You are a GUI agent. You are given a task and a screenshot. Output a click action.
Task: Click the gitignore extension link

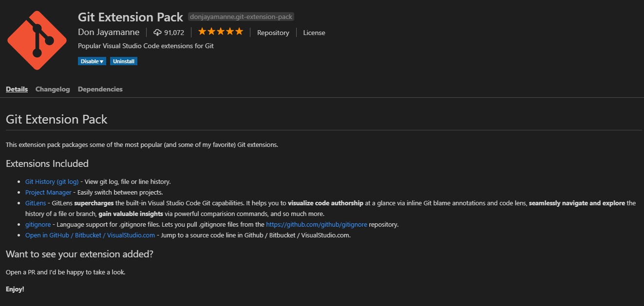38,224
